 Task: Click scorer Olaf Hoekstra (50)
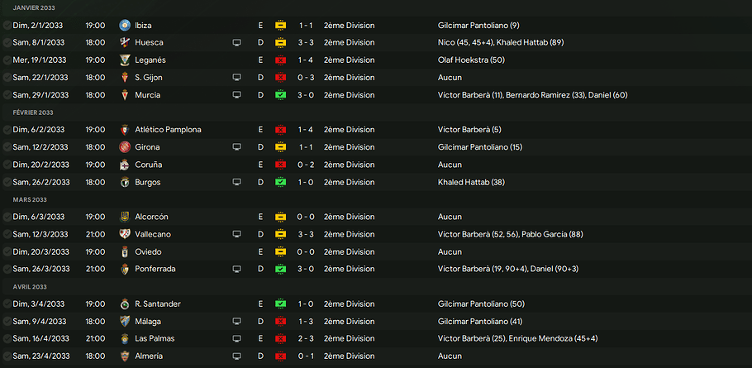[471, 60]
